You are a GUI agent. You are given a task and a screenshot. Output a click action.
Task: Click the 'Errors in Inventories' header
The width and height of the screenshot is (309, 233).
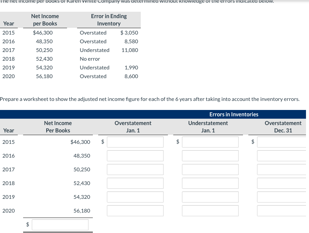coord(234,114)
